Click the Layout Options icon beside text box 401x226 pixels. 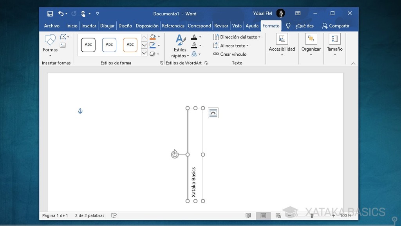[213, 113]
